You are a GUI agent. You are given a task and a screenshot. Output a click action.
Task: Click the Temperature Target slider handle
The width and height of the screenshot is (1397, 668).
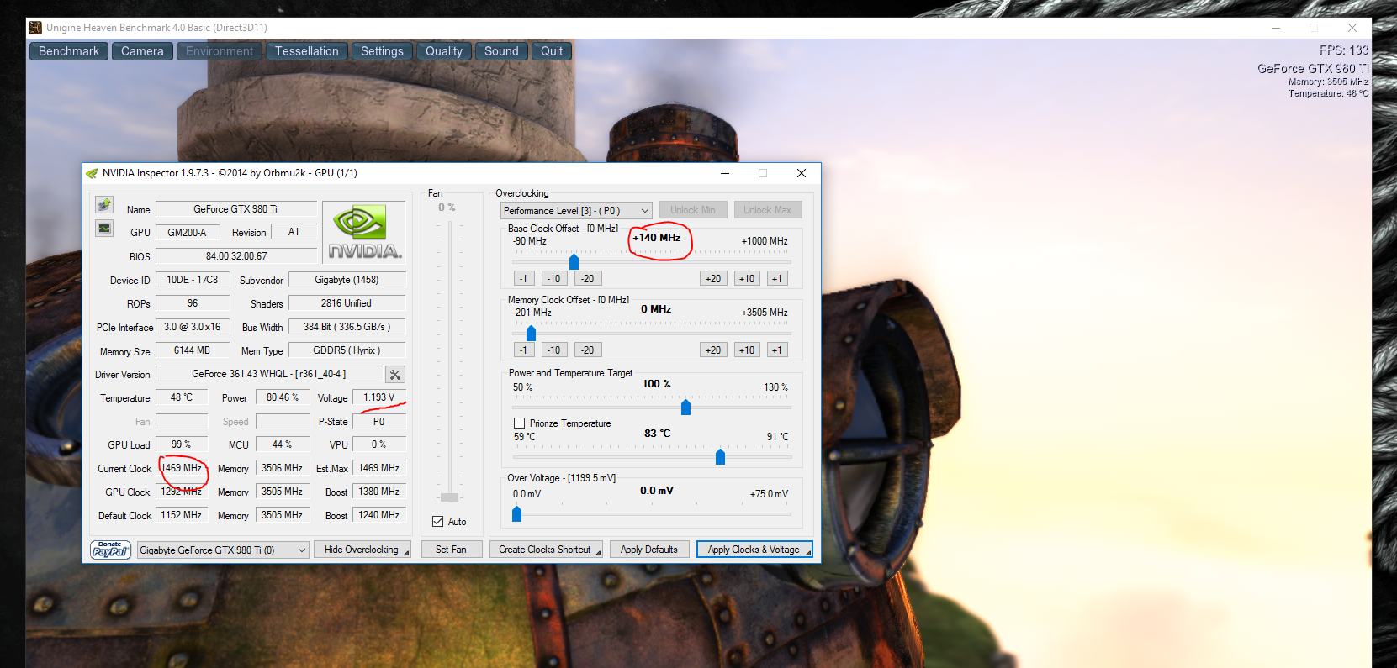(x=720, y=457)
